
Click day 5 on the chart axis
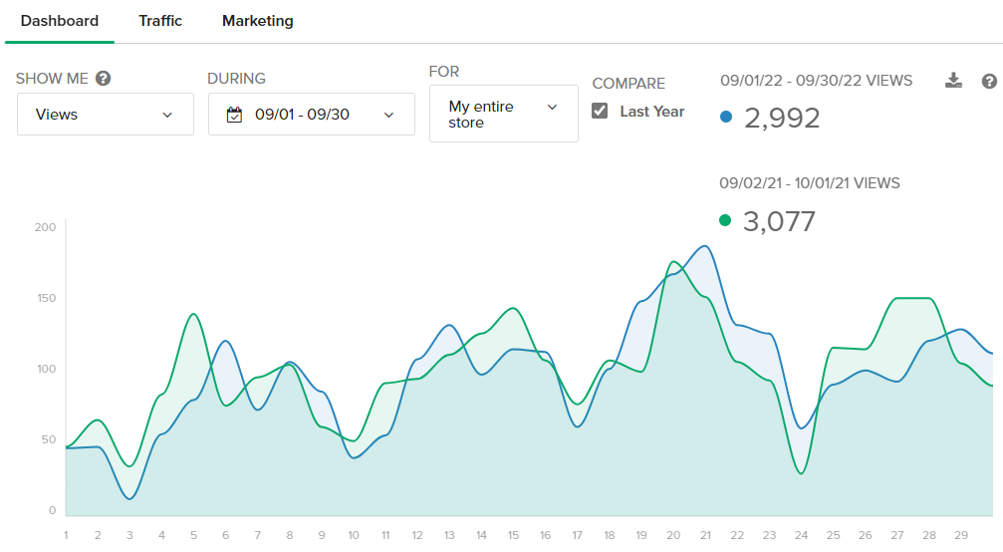[x=193, y=535]
